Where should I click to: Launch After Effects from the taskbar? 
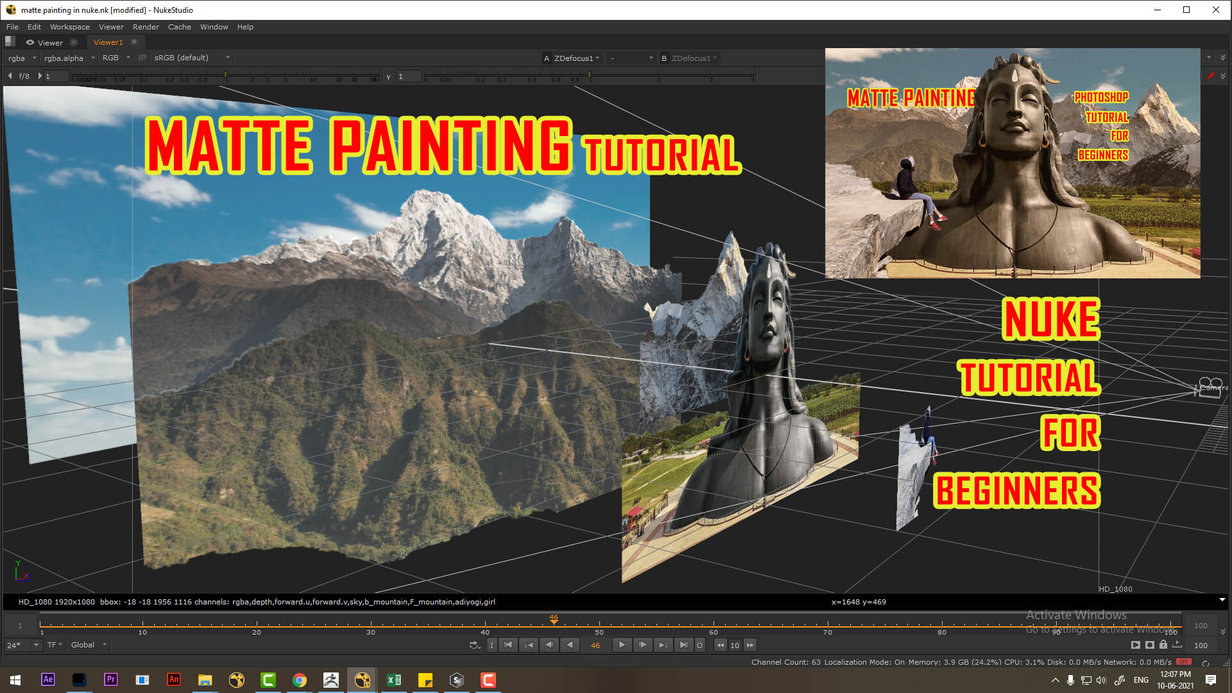(x=47, y=680)
